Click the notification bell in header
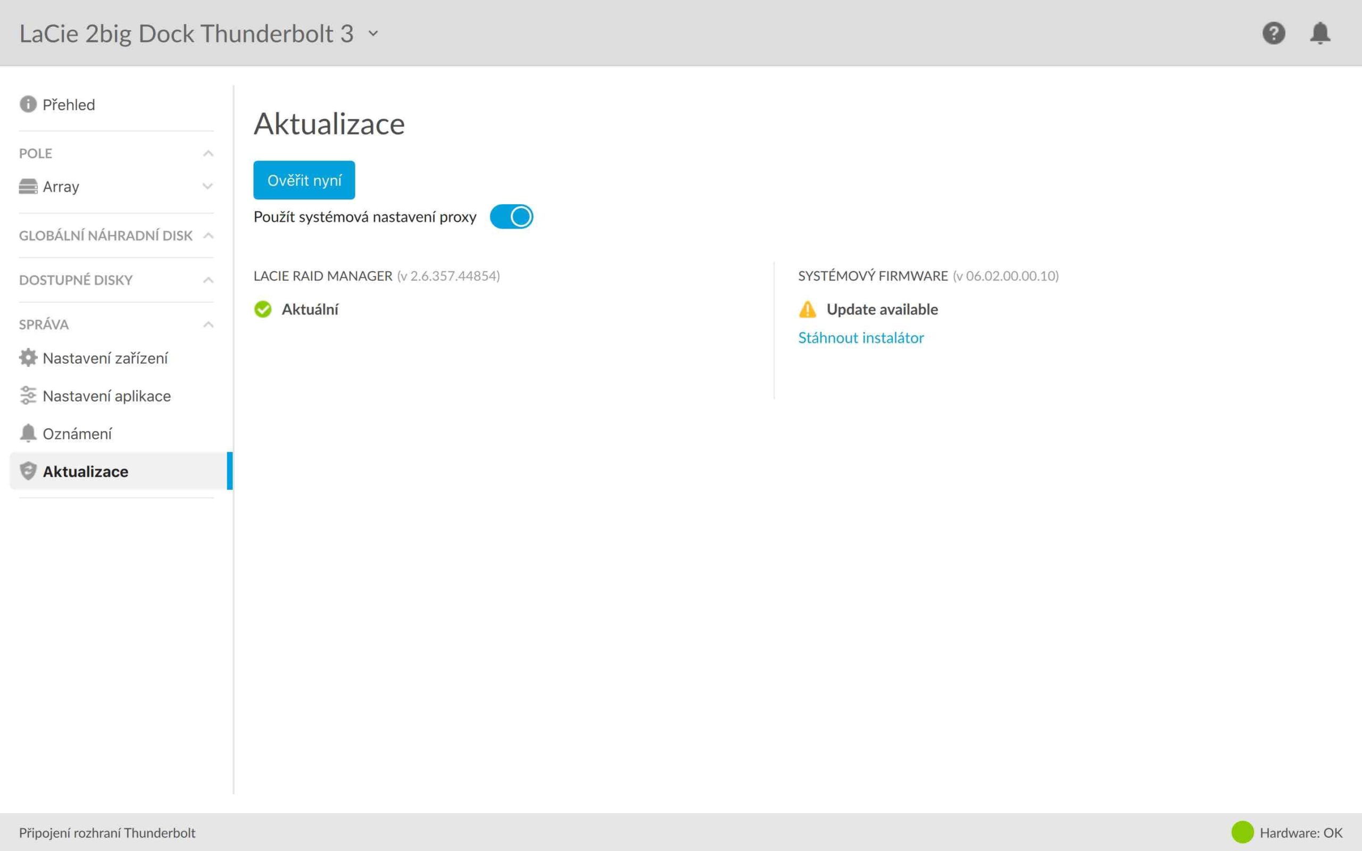 pos(1320,33)
